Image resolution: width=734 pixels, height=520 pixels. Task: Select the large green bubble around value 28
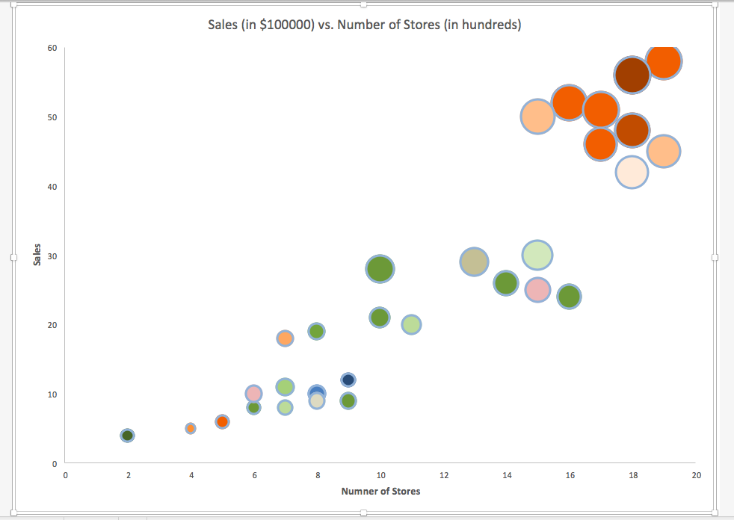(x=380, y=270)
